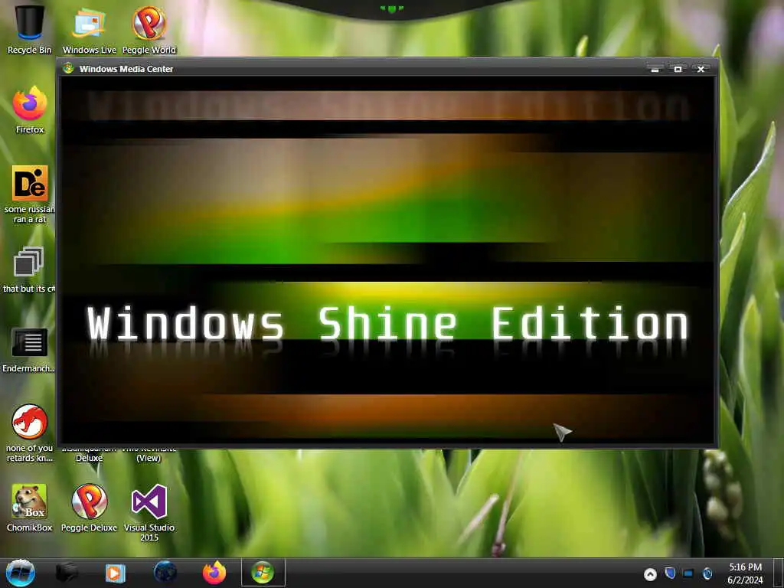Launch Peggle World from the desktop
Viewport: 784px width, 588px height.
coord(149,28)
